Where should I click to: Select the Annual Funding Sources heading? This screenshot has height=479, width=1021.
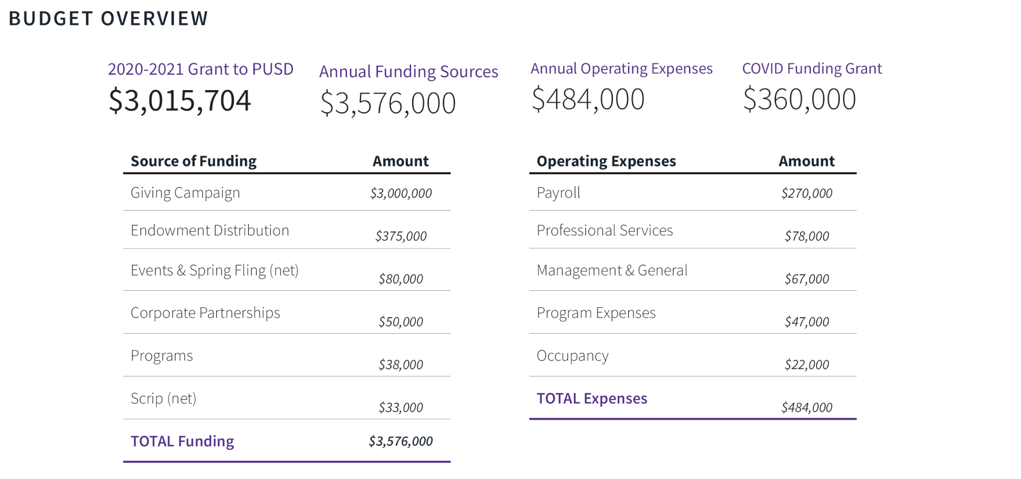click(x=409, y=72)
